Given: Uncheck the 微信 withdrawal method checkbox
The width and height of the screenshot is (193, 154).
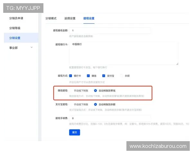Looking at the screenshot, I should [x=88, y=76].
